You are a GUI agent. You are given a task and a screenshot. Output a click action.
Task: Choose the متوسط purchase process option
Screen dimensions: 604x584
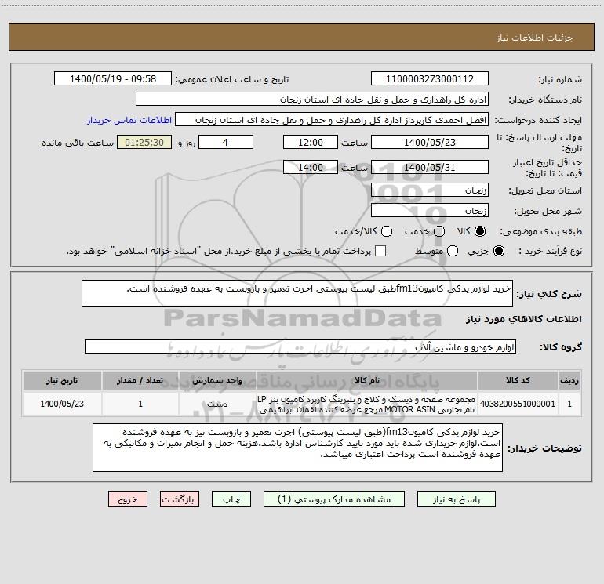[x=453, y=251]
